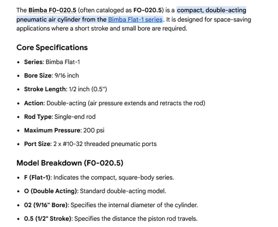
Task: Click the Action: Double-acting bullet text
Action: tap(115, 103)
